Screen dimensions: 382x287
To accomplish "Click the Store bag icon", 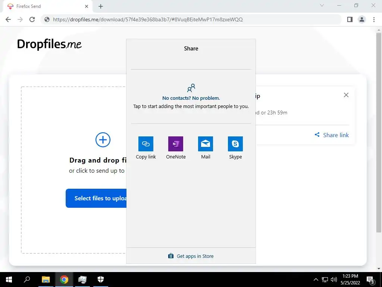I will click(x=171, y=256).
